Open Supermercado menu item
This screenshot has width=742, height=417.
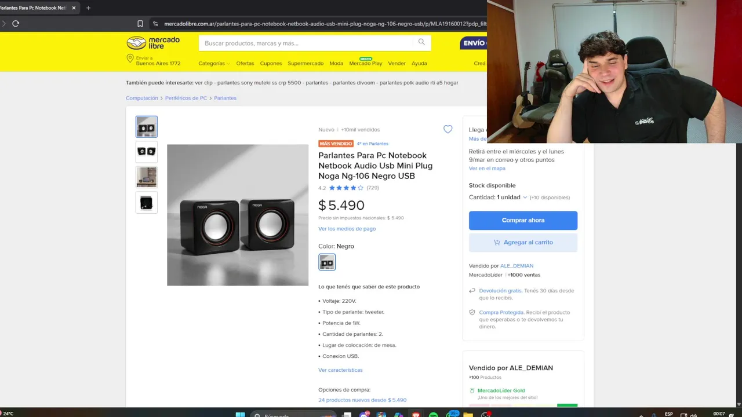coord(305,63)
